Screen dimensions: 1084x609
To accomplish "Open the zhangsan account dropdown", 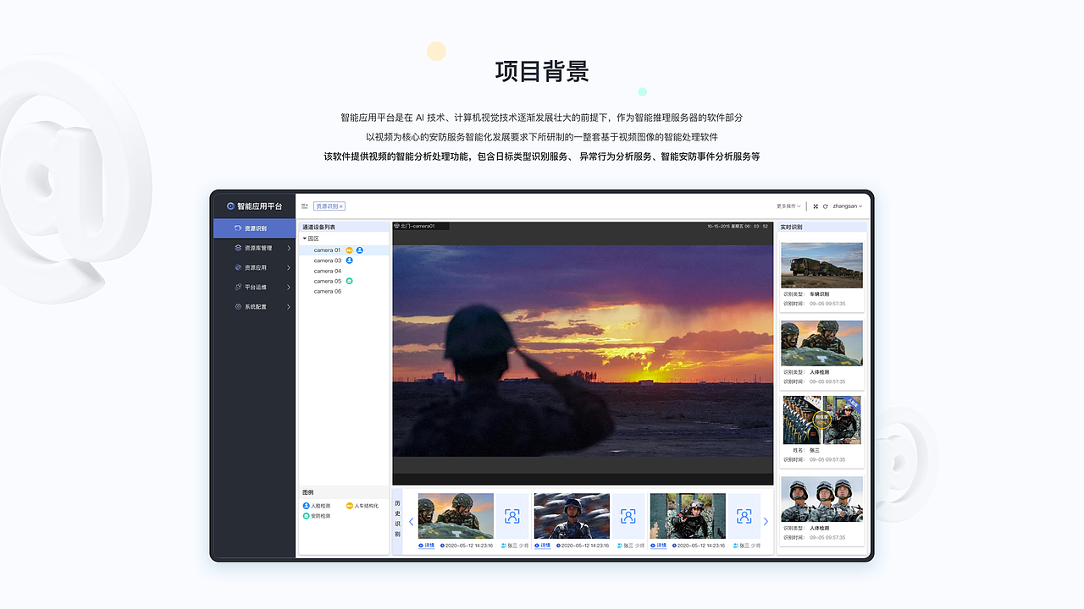I will 847,206.
